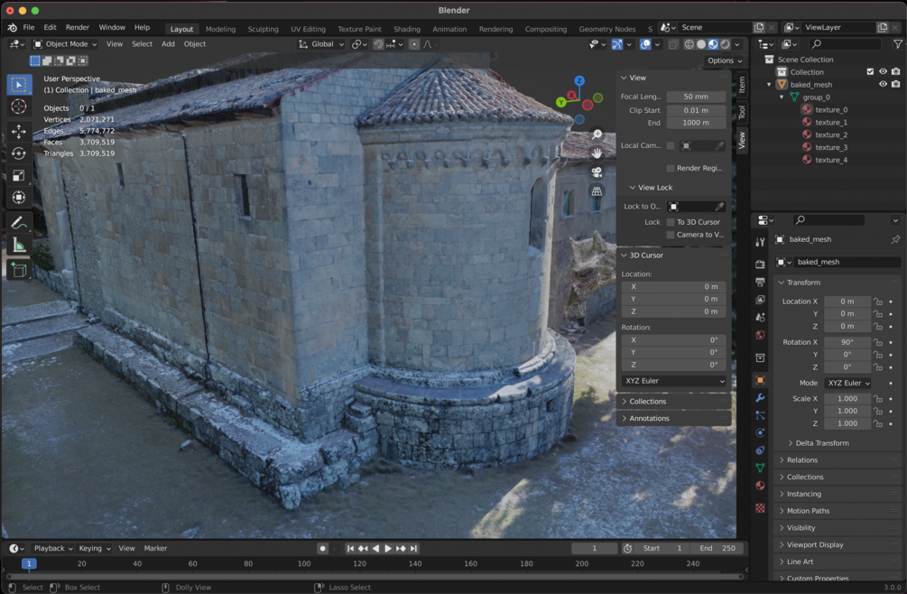
Task: Open the viewport Options dropdown
Action: point(724,60)
